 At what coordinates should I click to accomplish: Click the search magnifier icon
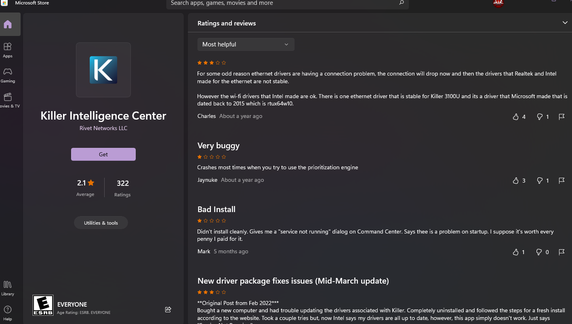(x=401, y=3)
